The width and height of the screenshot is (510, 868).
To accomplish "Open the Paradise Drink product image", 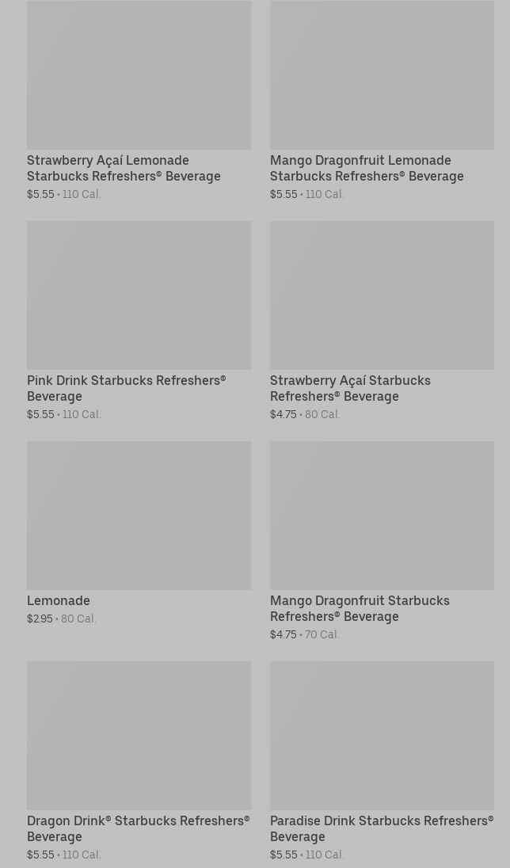I will point(382,735).
